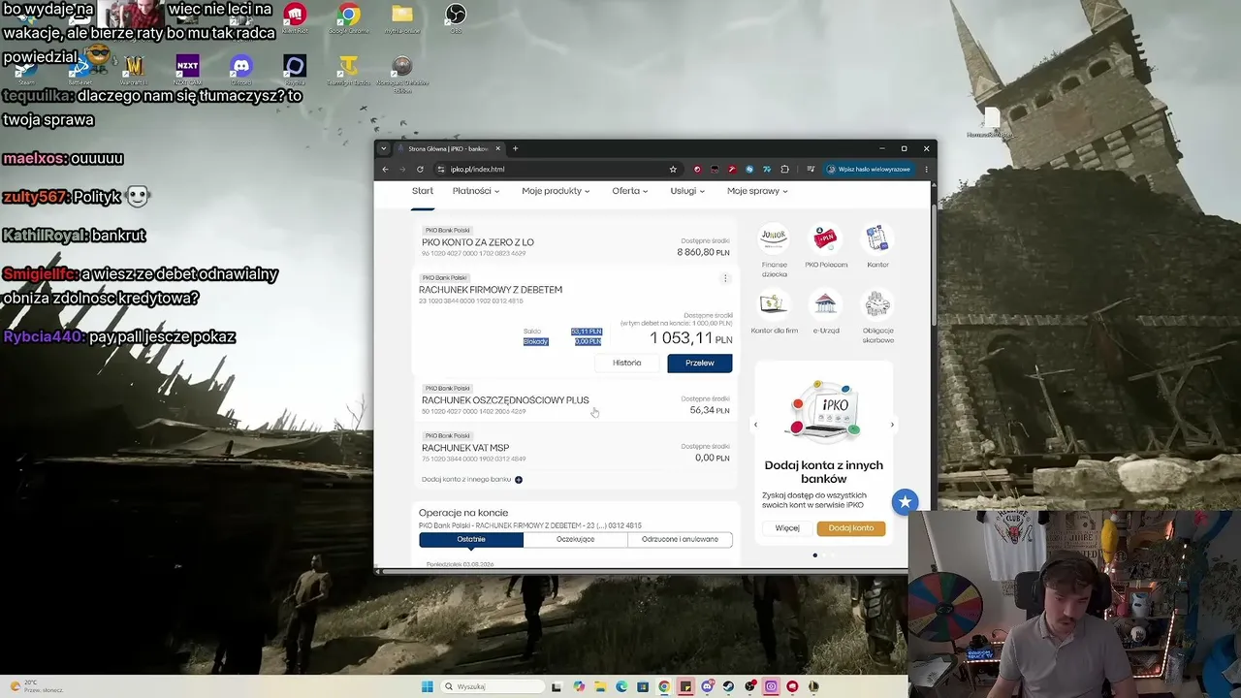
Task: Launch OBS from the desktop shortcut
Action: coord(456,17)
